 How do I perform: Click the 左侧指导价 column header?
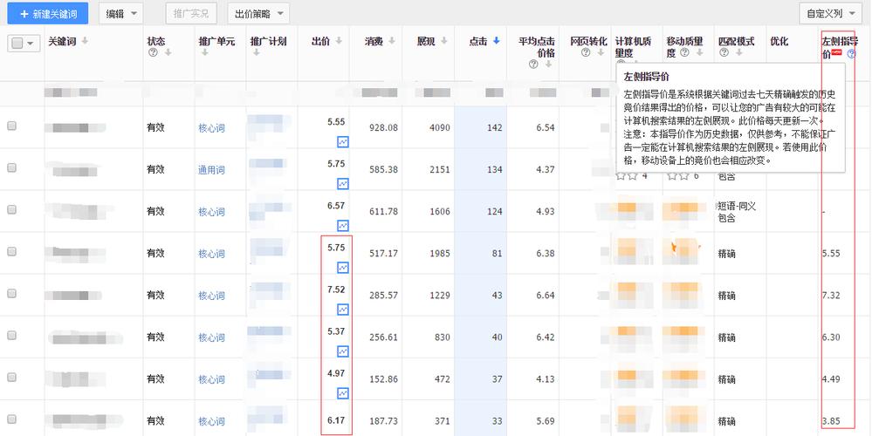click(x=839, y=47)
